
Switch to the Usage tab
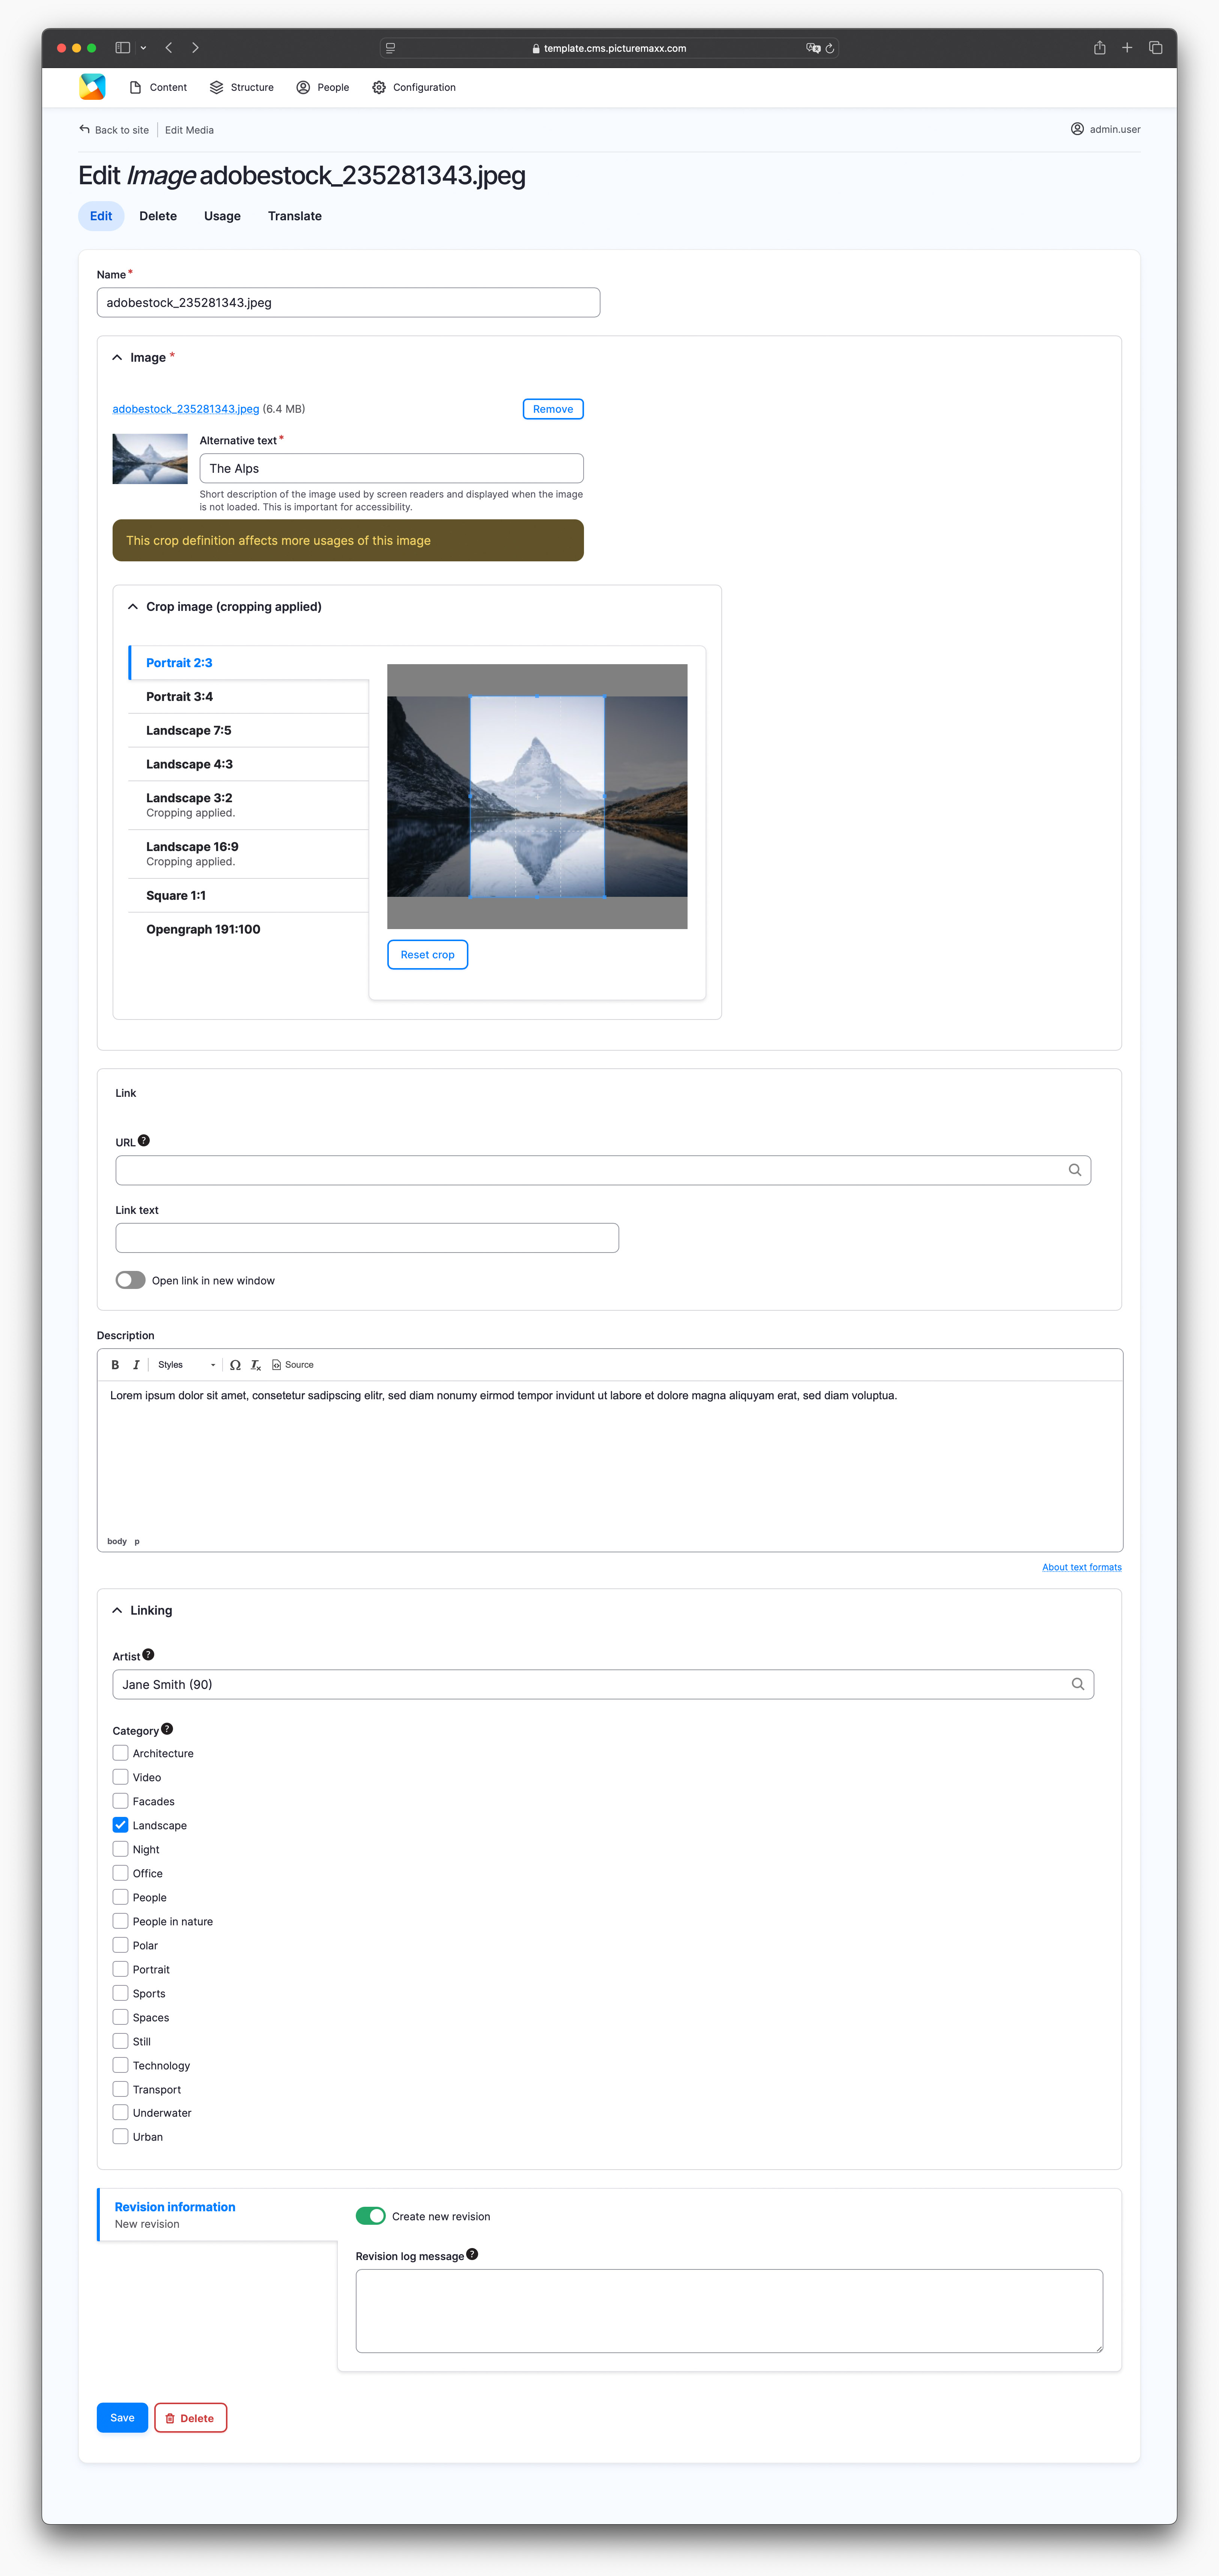pyautogui.click(x=222, y=216)
